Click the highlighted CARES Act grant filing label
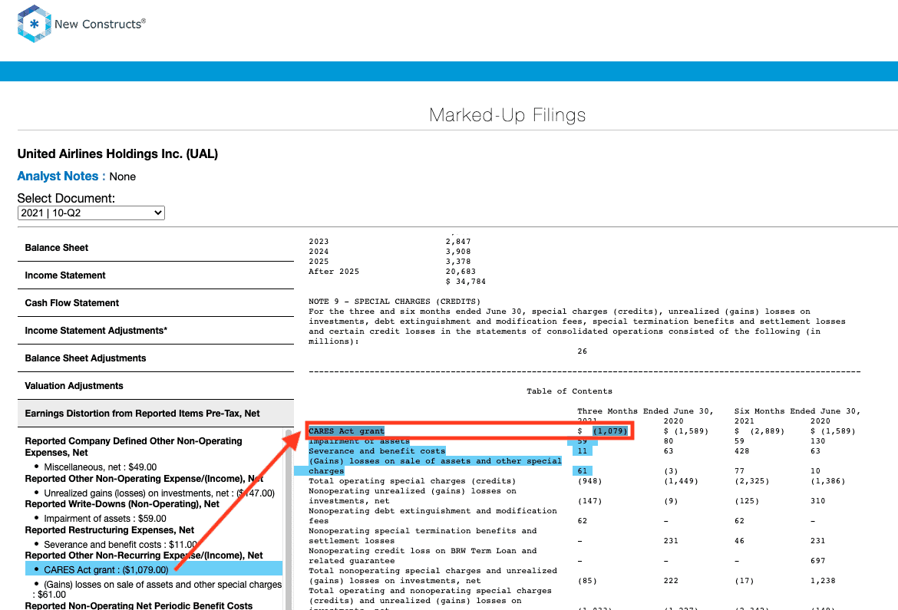This screenshot has height=610, width=898. pos(346,431)
